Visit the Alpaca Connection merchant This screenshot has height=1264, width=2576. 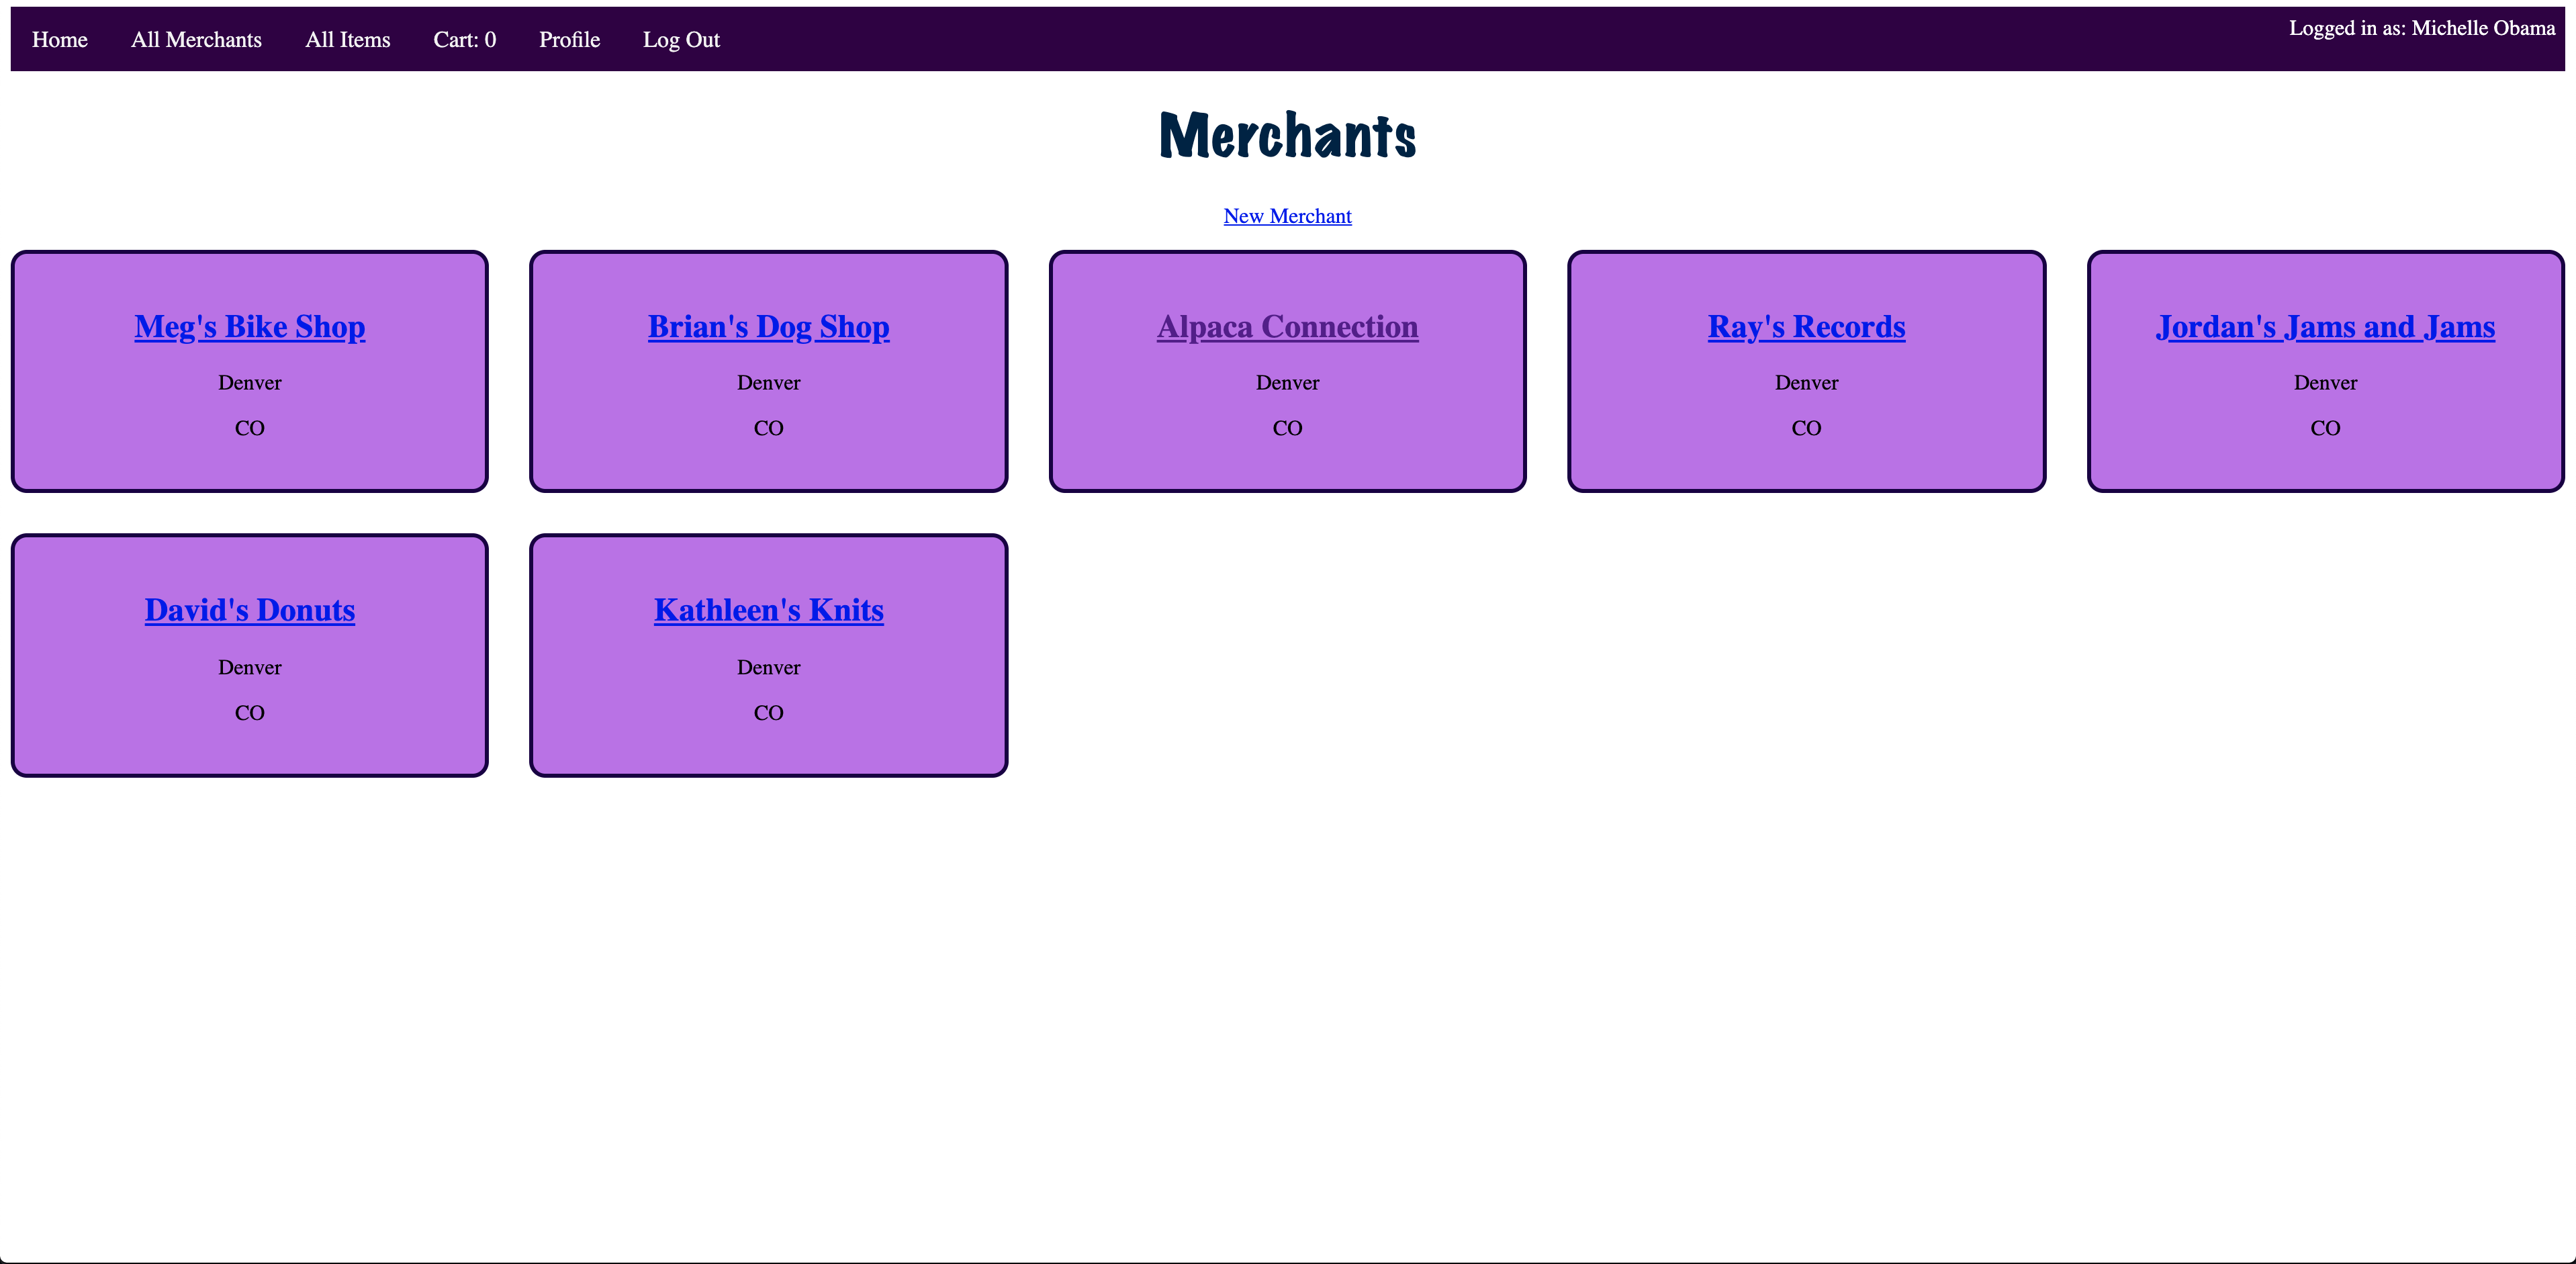(x=1287, y=327)
